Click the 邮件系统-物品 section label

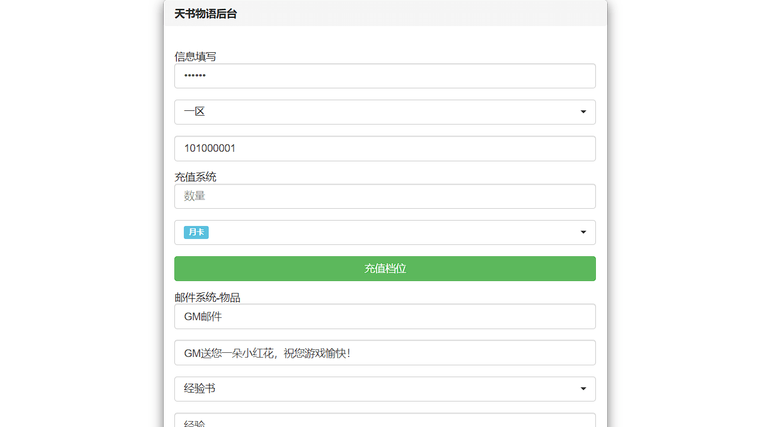click(x=206, y=297)
